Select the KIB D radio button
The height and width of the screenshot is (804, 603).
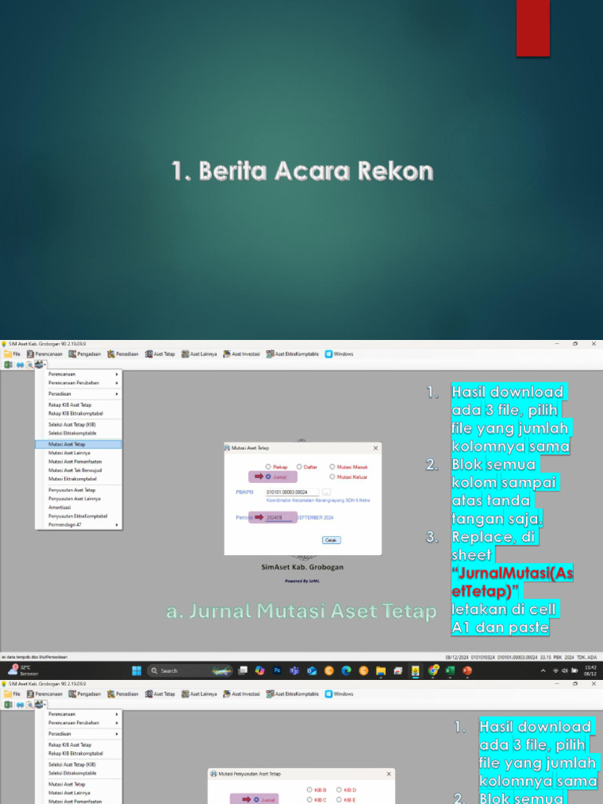[x=339, y=790]
